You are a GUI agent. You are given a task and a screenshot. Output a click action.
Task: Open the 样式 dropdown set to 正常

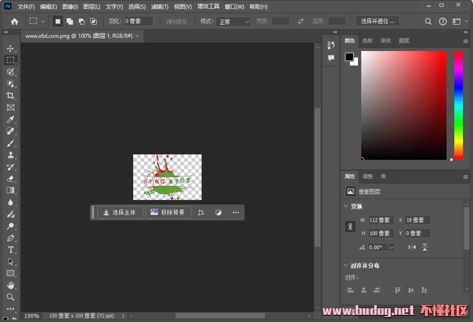233,21
